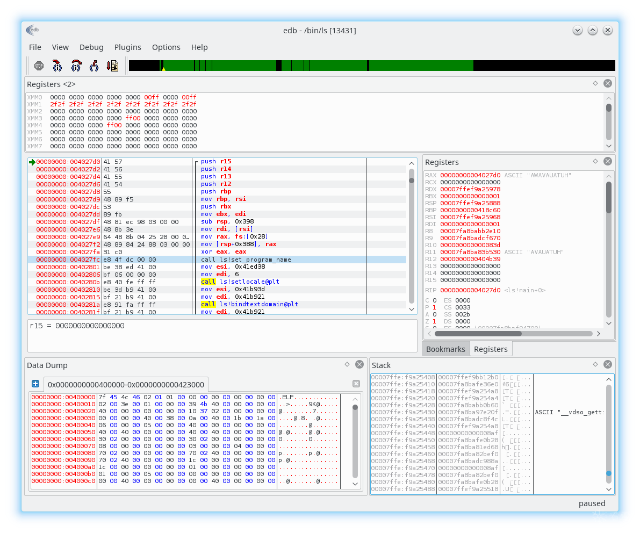Click the Data Dump scrollbar down arrow
This screenshot has height=533, width=640.
pyautogui.click(x=355, y=484)
